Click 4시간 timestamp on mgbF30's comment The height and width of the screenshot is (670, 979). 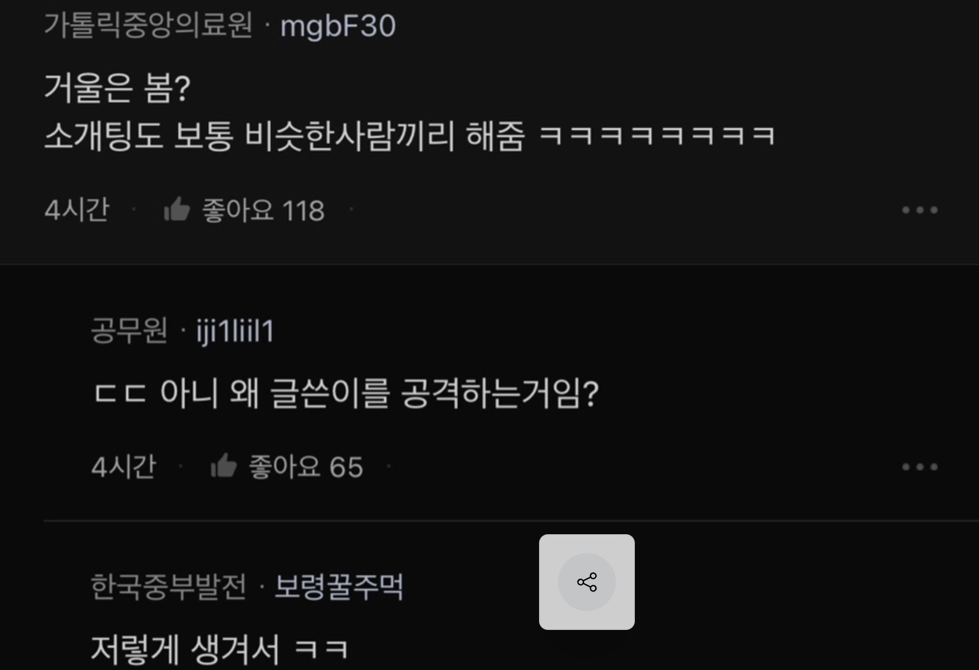(x=77, y=210)
